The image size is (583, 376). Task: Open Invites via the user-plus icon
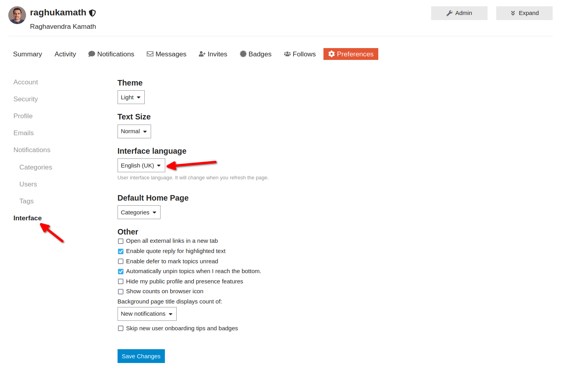click(202, 54)
